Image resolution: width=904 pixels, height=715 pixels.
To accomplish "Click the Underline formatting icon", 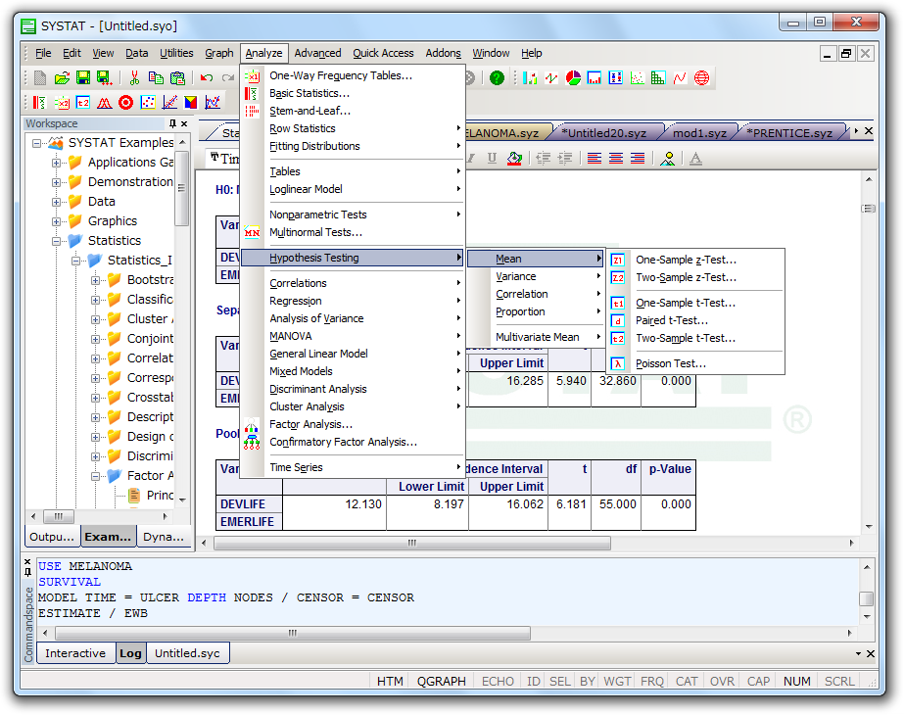I will 492,158.
